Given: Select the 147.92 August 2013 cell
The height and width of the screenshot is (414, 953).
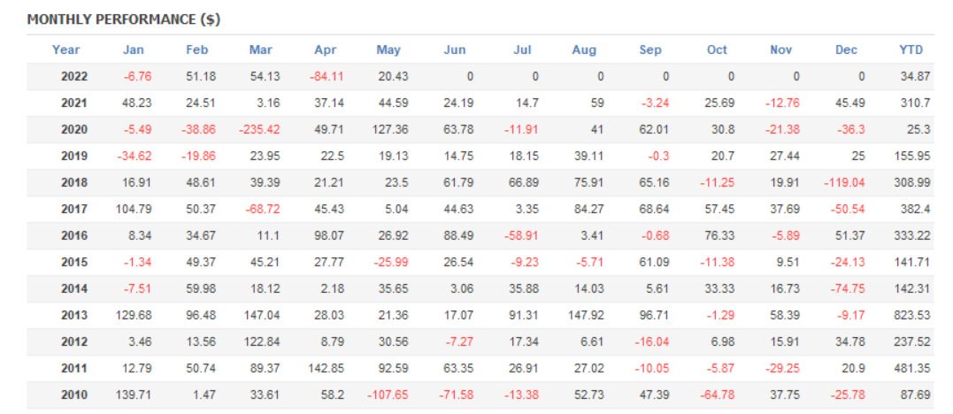Looking at the screenshot, I should click(584, 316).
